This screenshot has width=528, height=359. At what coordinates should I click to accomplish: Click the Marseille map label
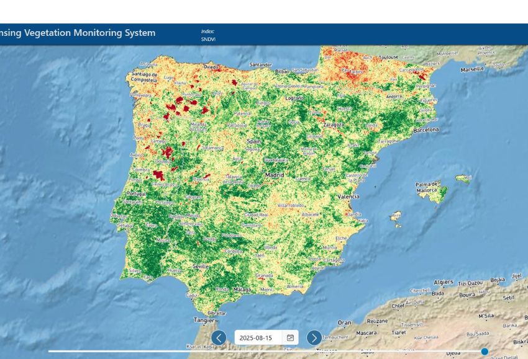tap(472, 69)
